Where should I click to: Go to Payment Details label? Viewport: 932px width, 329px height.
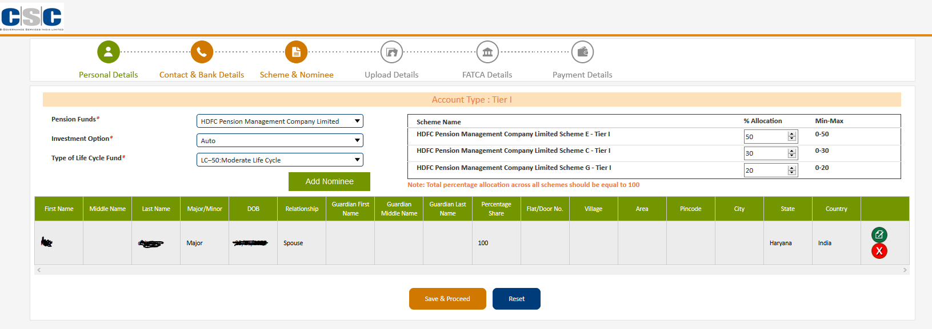pos(582,75)
